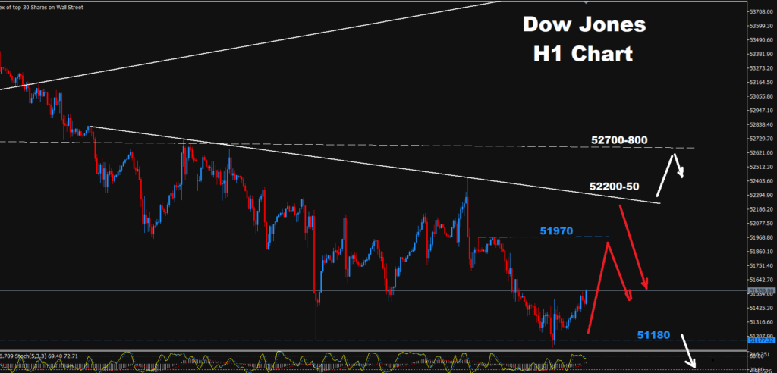Image resolution: width=777 pixels, height=373 pixels.
Task: Click the 52294.90 price axis value
Action: point(762,195)
